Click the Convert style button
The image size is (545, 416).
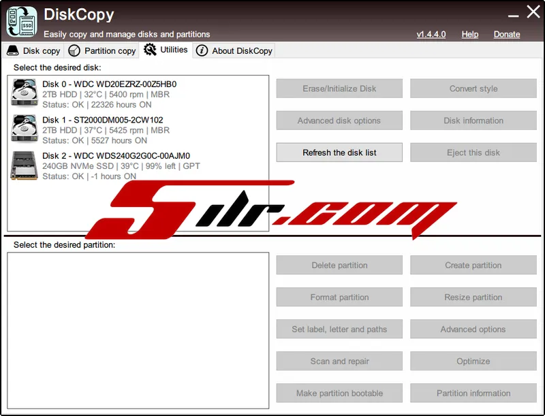[473, 89]
